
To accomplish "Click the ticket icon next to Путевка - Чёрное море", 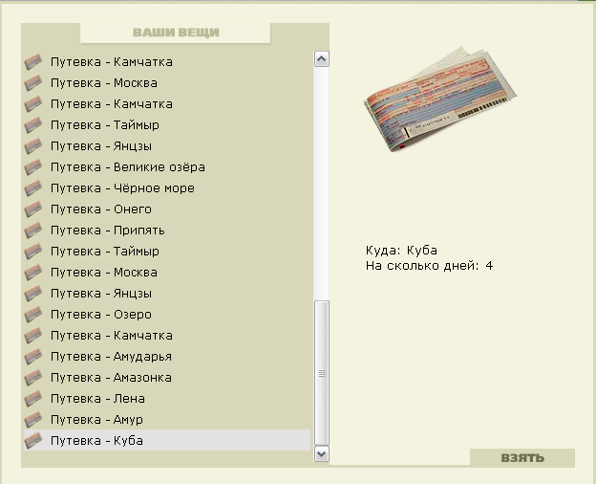I will pyautogui.click(x=33, y=188).
